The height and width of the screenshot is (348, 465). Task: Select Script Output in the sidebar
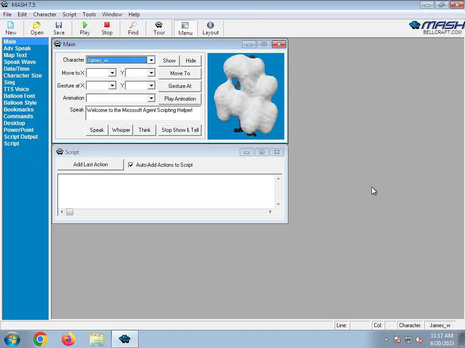tap(21, 137)
